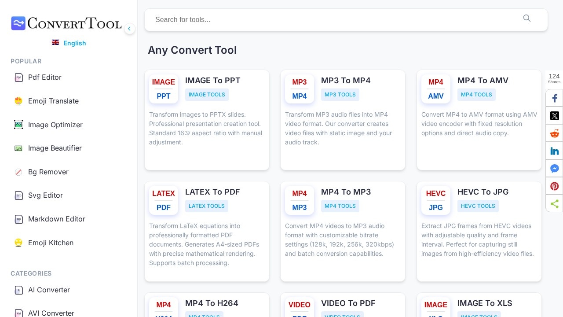The height and width of the screenshot is (317, 563).
Task: Share via LinkedIn icon
Action: tap(554, 151)
